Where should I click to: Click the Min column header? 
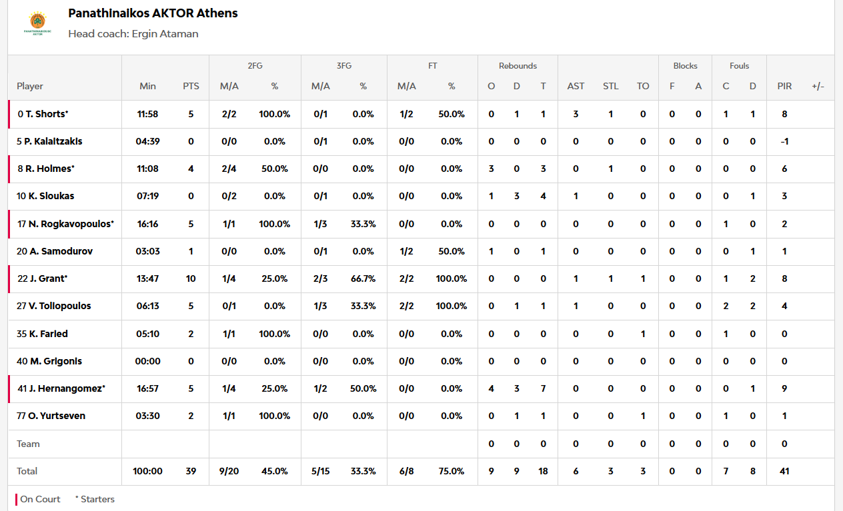[147, 86]
